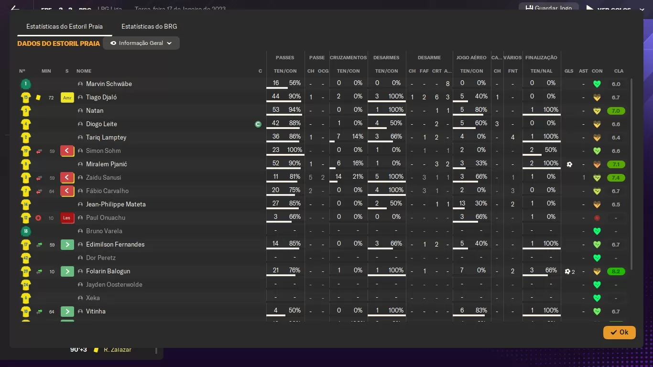This screenshot has width=653, height=367.
Task: Open Marvin Schwäbe's player name link
Action: (x=109, y=84)
